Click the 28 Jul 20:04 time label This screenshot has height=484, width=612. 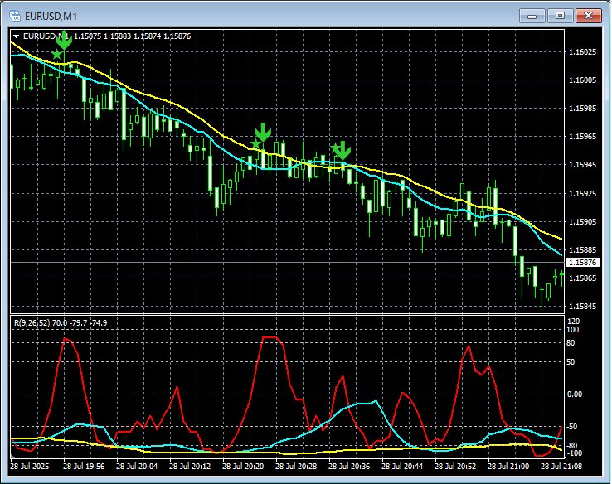pos(137,467)
